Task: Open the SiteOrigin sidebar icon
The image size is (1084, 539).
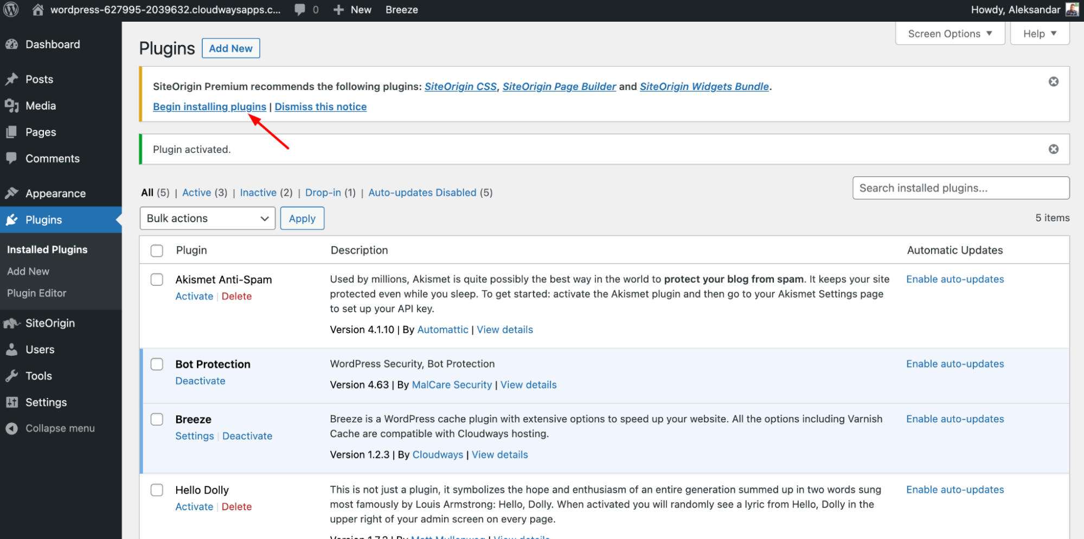Action: click(x=11, y=323)
